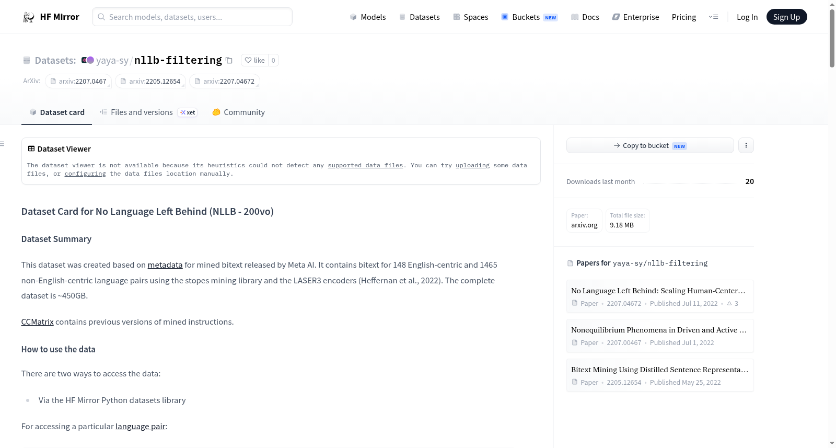This screenshot has height=448, width=836.
Task: Open the arxiv:2205.12654 tag
Action: [x=150, y=81]
